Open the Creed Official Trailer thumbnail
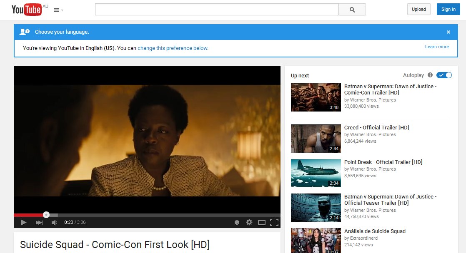 click(316, 139)
